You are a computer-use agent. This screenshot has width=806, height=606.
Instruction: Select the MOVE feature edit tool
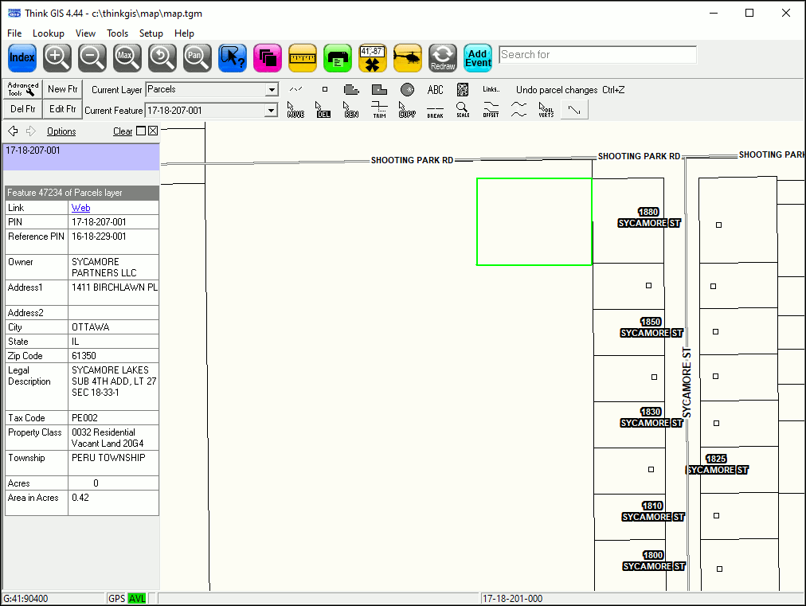[x=295, y=110]
